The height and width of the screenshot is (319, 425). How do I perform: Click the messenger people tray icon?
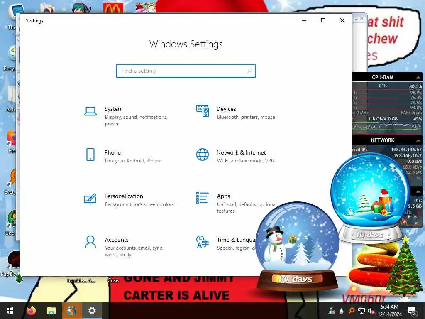332,311
